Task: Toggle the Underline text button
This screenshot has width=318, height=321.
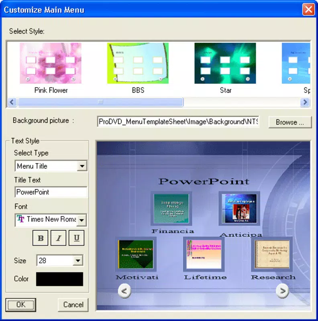Action: [x=76, y=238]
